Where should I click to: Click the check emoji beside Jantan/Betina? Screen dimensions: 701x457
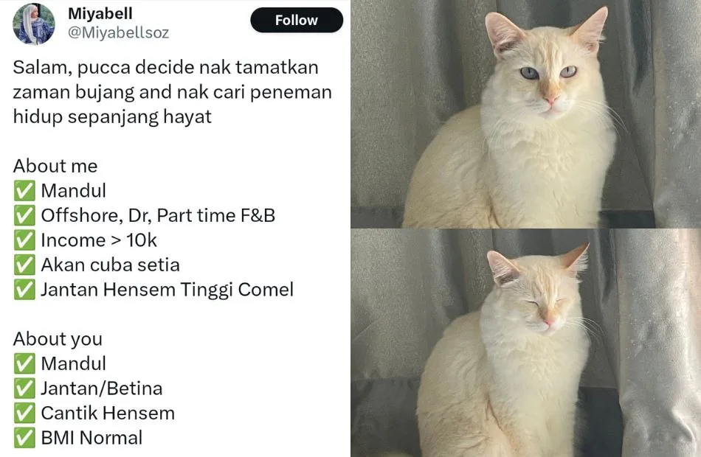pyautogui.click(x=24, y=388)
